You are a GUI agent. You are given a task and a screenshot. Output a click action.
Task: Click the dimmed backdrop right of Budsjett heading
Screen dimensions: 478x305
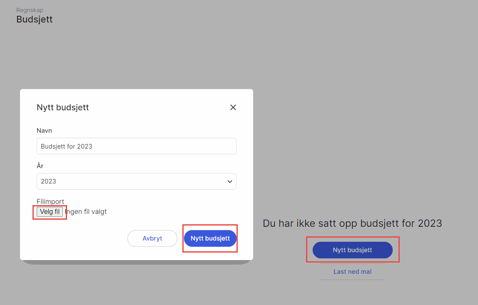click(x=244, y=19)
